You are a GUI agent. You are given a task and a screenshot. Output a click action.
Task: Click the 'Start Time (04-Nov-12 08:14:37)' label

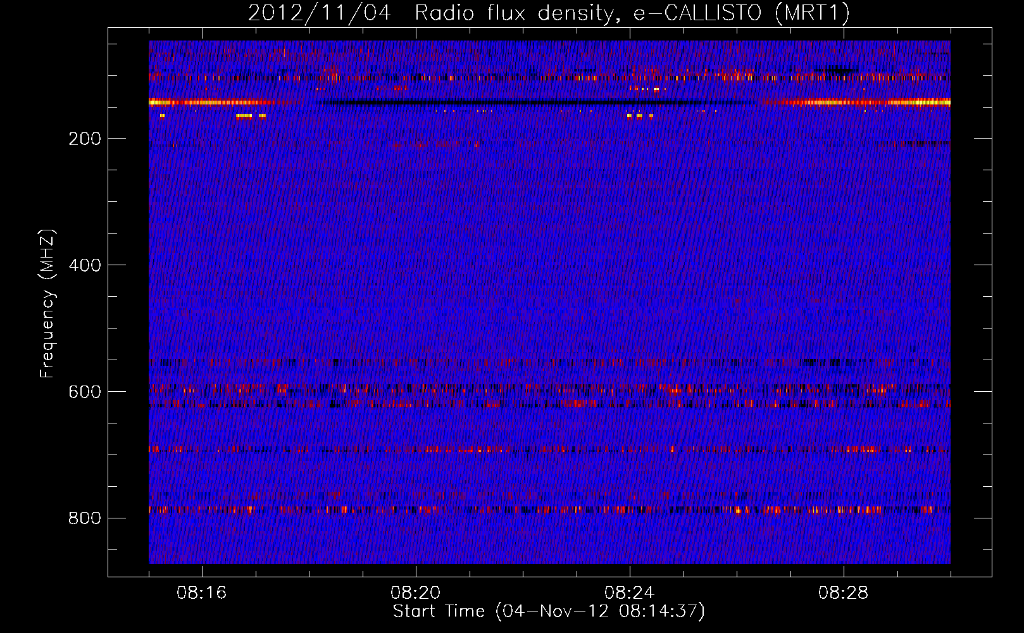coord(549,611)
